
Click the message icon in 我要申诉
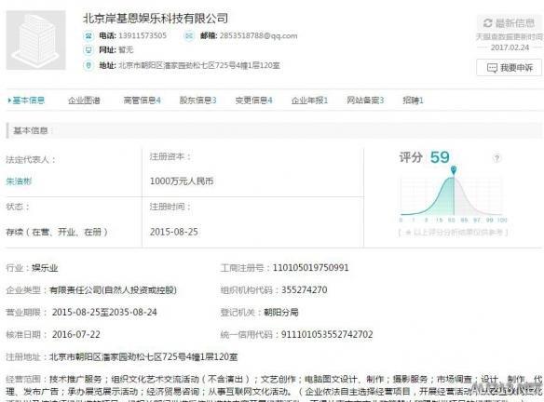(492, 68)
